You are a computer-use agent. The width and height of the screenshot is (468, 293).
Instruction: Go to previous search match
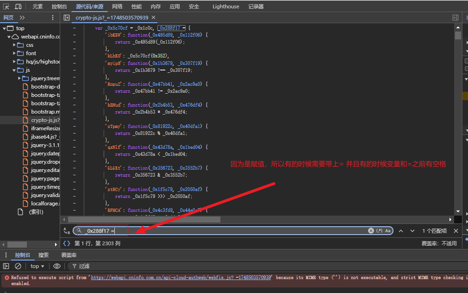tap(401, 231)
